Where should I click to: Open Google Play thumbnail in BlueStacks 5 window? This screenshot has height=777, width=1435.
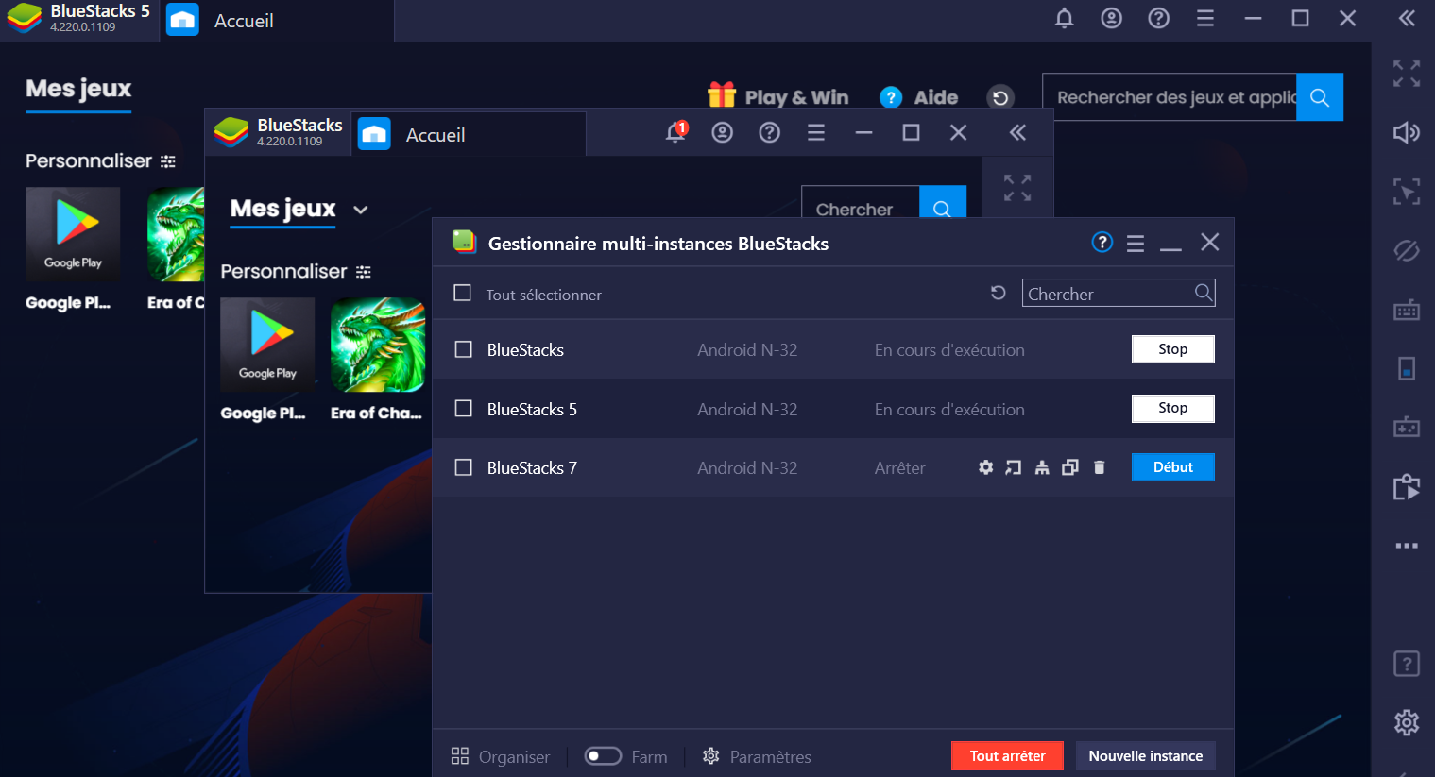73,234
